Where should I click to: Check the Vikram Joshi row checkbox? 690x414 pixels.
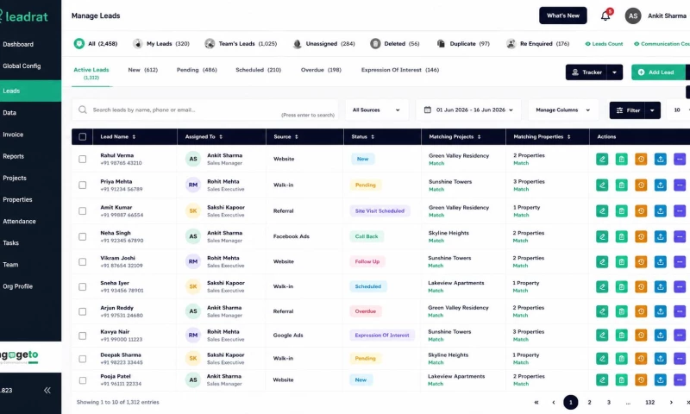[82, 262]
